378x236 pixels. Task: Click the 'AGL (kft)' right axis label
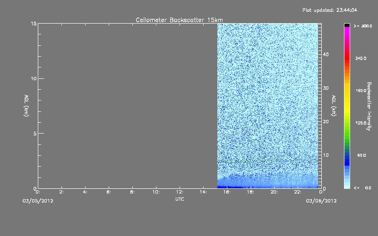point(334,106)
